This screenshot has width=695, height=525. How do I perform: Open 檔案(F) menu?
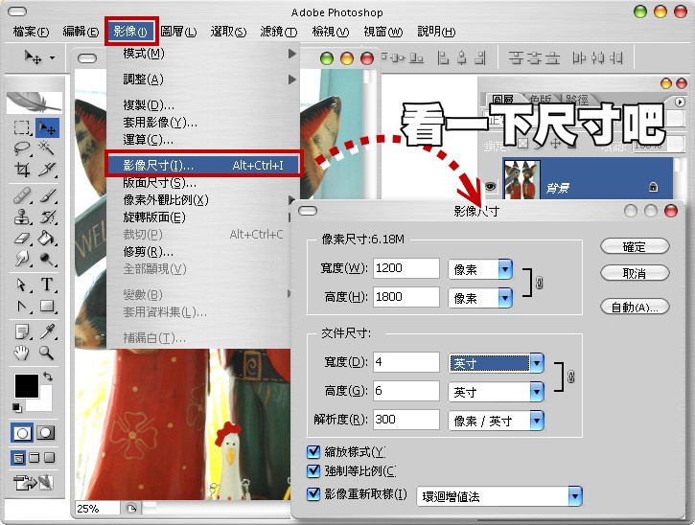31,32
